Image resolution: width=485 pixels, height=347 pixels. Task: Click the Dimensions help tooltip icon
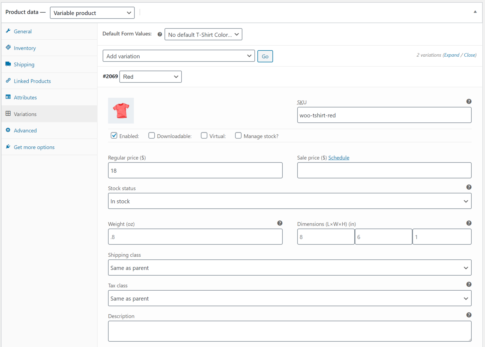coord(469,223)
